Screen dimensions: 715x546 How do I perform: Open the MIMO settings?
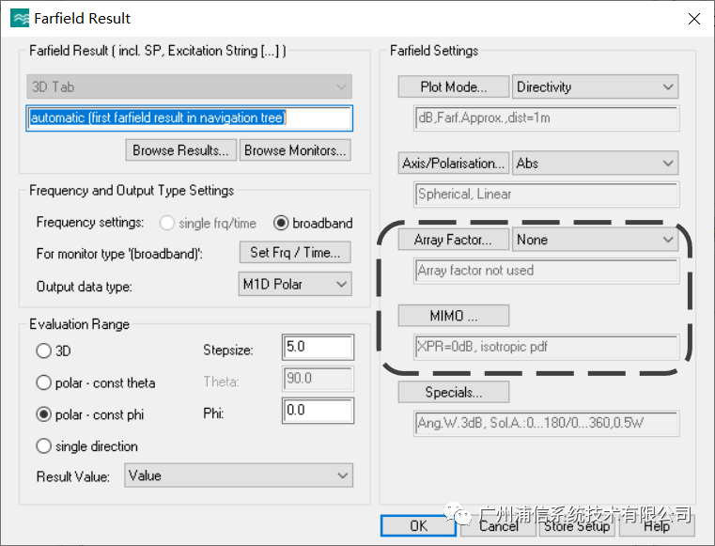[454, 316]
